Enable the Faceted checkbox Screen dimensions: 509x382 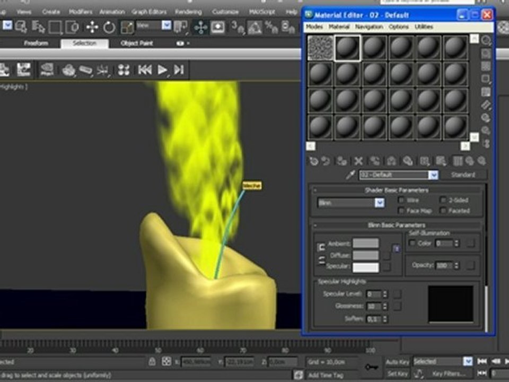443,211
